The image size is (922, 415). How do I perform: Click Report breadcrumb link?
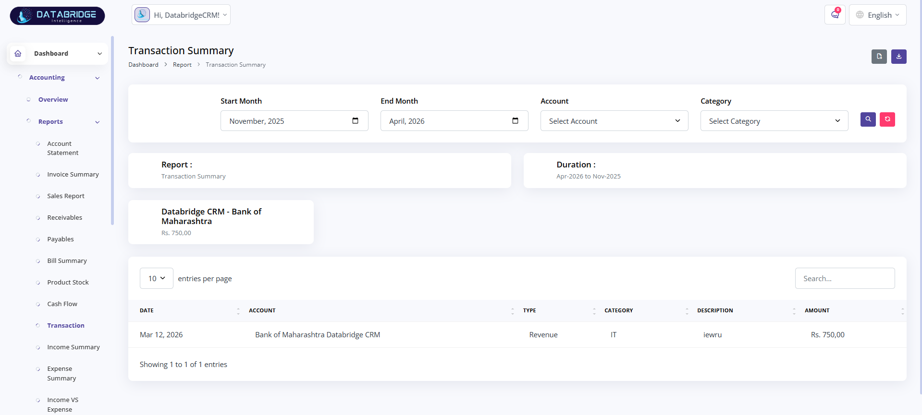[x=182, y=65]
